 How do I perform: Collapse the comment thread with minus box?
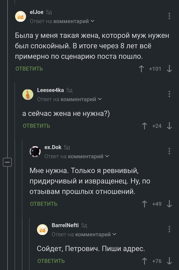[7, 162]
